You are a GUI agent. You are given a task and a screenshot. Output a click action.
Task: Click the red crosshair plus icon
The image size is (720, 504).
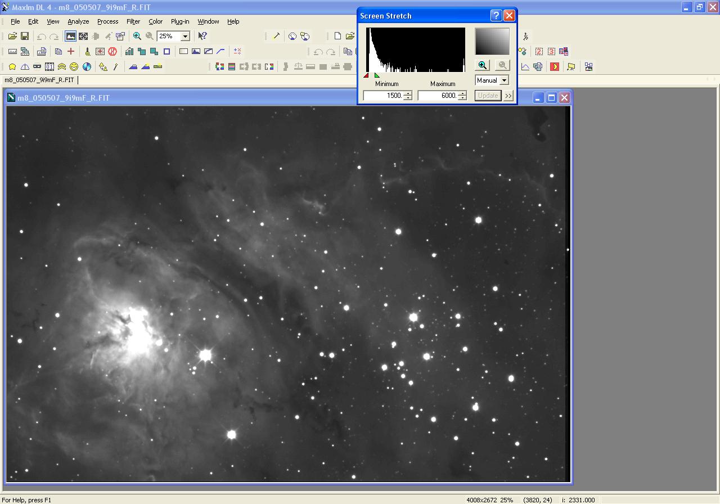71,51
